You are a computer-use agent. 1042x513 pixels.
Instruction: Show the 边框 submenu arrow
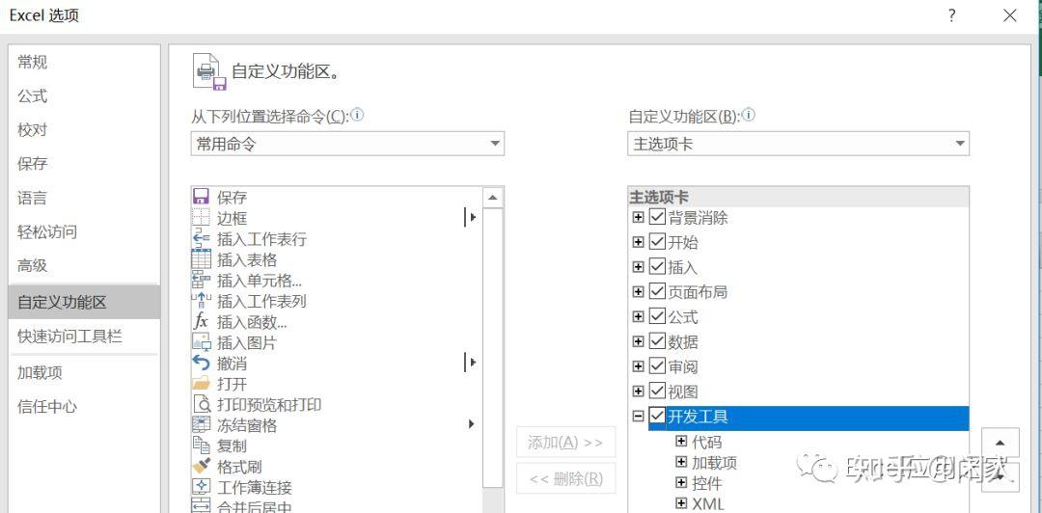pyautogui.click(x=473, y=217)
